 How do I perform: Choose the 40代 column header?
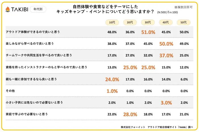pyautogui.click(x=166, y=22)
